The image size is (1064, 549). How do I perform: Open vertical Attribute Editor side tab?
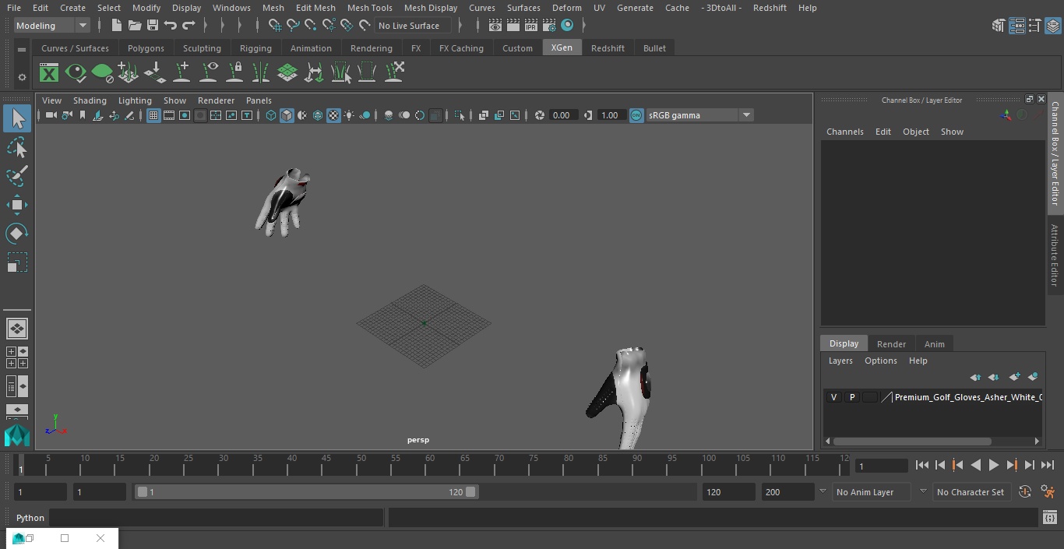coord(1055,255)
